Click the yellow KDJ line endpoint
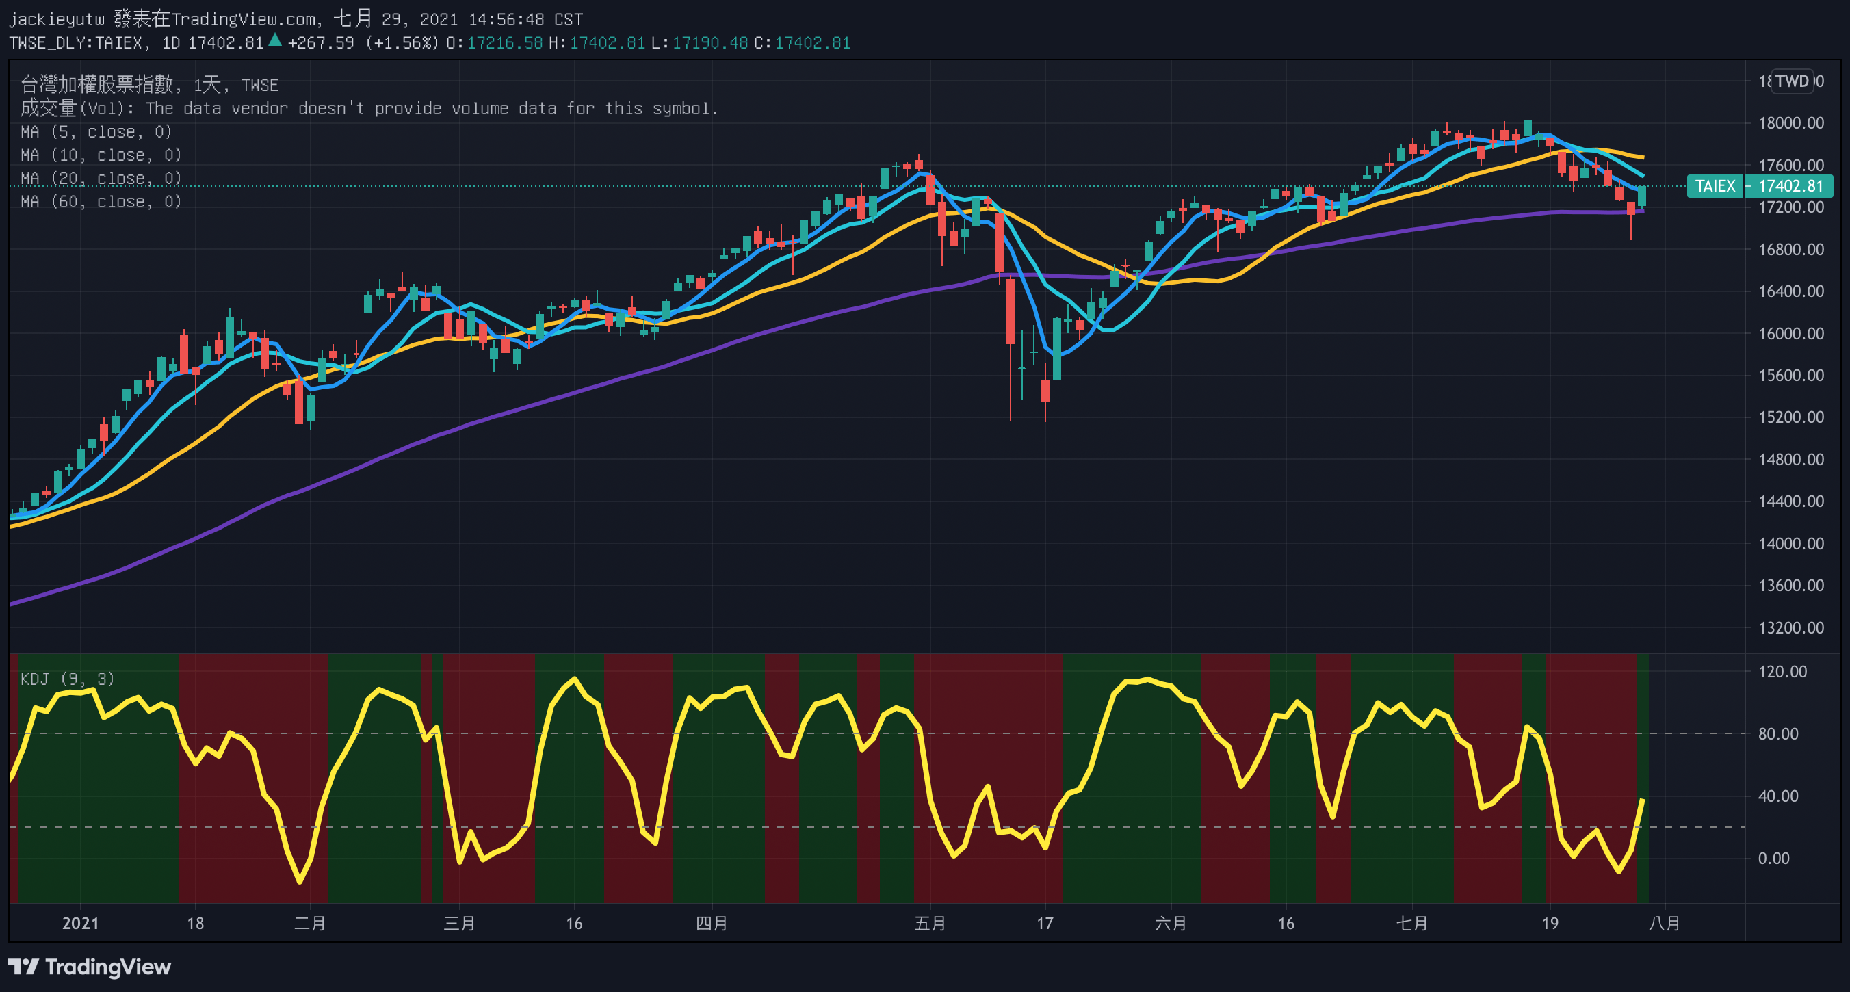Image resolution: width=1850 pixels, height=992 pixels. (1643, 800)
